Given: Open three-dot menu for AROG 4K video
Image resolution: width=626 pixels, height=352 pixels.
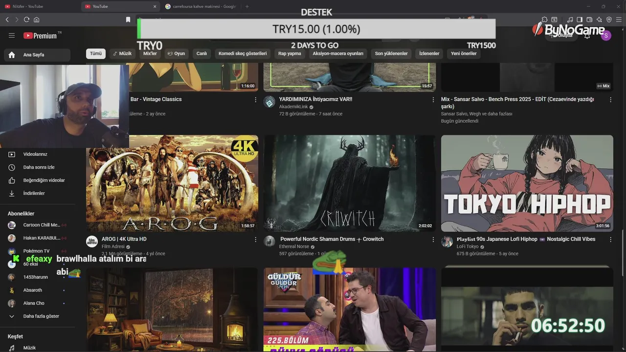Looking at the screenshot, I should (255, 240).
